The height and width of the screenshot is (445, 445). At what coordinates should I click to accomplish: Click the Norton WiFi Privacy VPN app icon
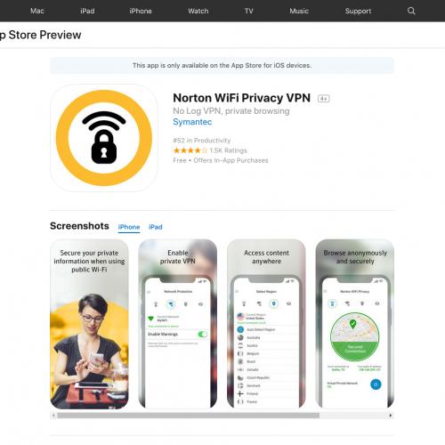104,138
